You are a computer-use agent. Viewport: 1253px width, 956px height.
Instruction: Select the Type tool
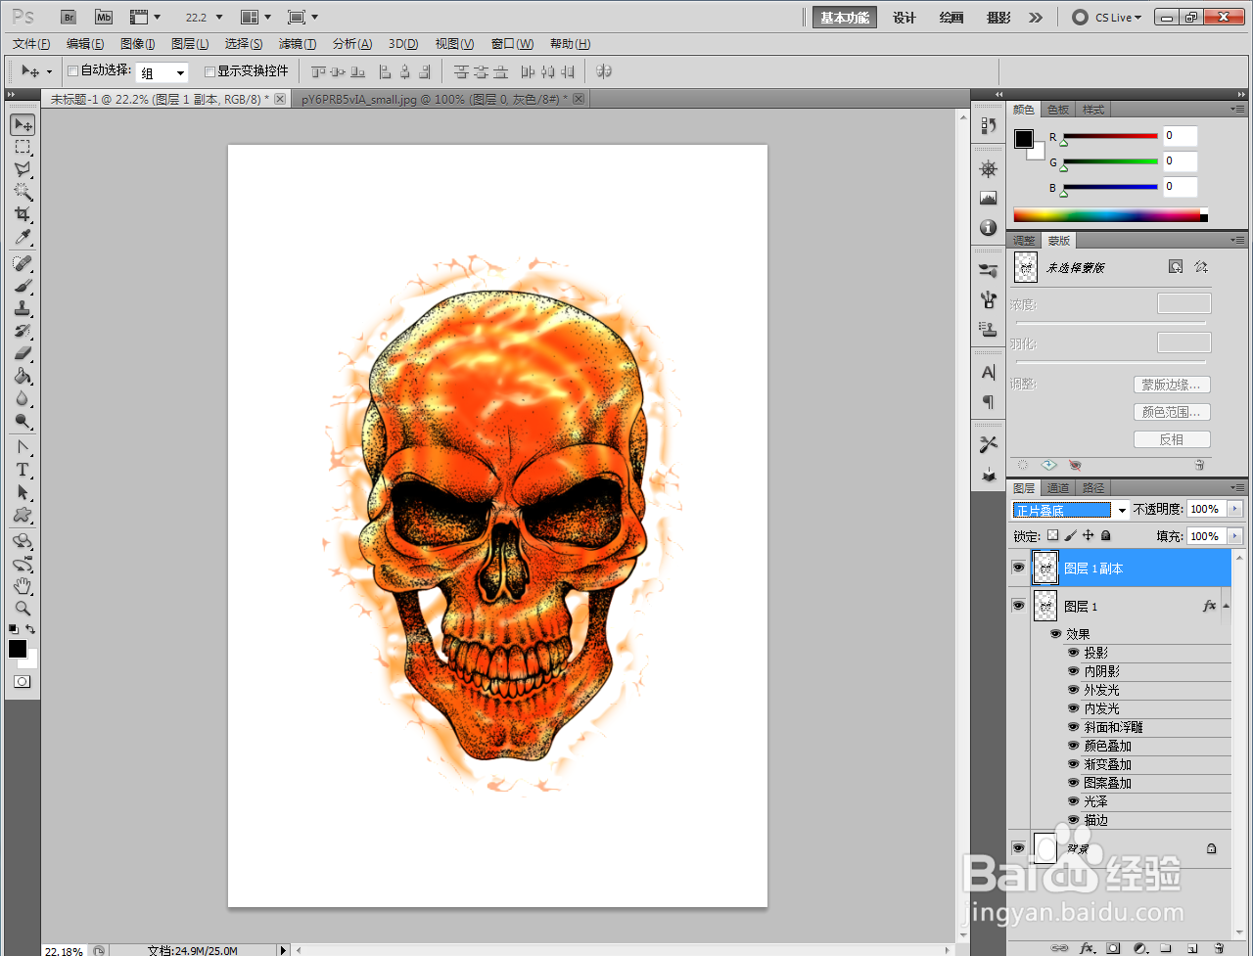(x=23, y=471)
